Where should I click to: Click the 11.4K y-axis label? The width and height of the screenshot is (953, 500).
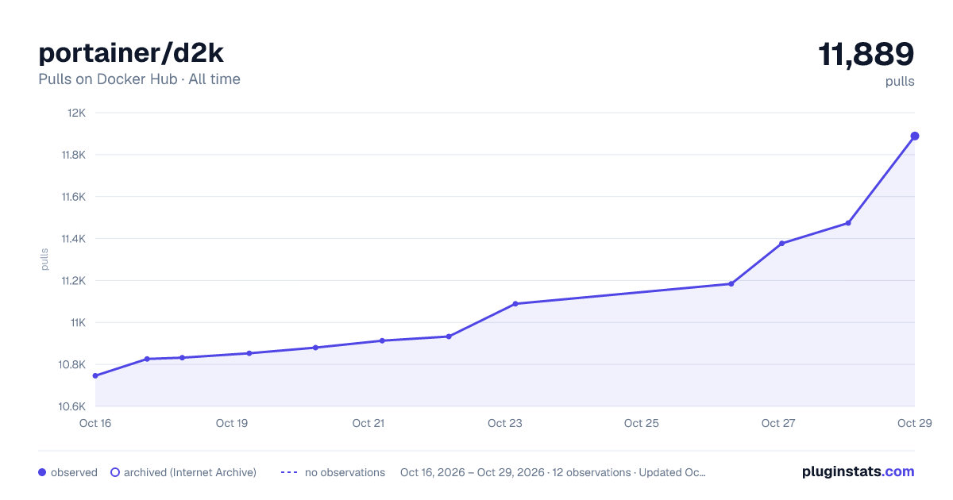(74, 239)
